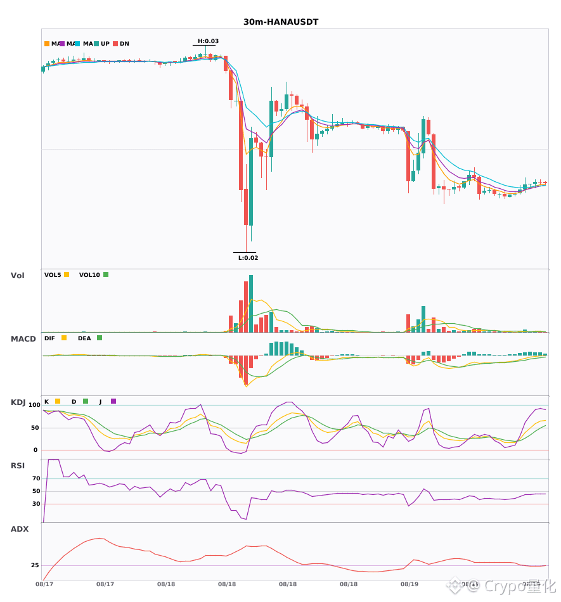Click the 08/19 date axis label
Screen dimensions: 561x602
point(409,584)
